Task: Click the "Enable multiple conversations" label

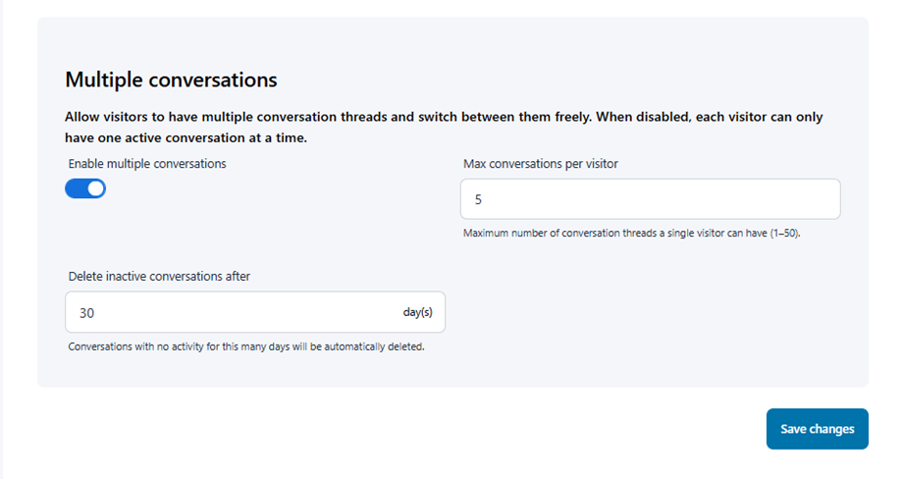Action: click(147, 164)
